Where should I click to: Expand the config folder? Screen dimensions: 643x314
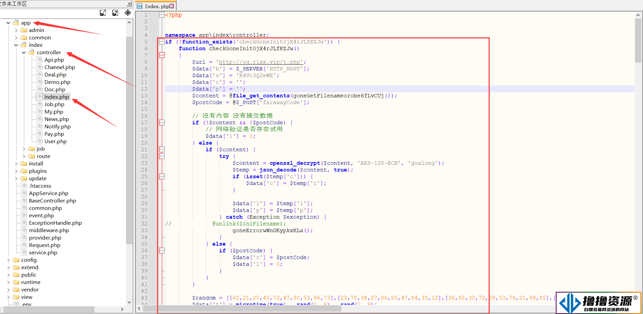[x=8, y=260]
